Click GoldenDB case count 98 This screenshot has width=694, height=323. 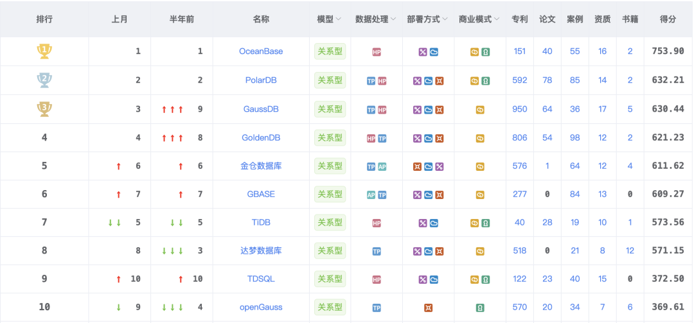pos(575,137)
